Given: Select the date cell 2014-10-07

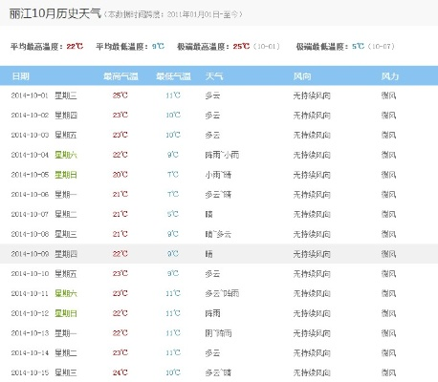Looking at the screenshot, I should coord(30,214).
